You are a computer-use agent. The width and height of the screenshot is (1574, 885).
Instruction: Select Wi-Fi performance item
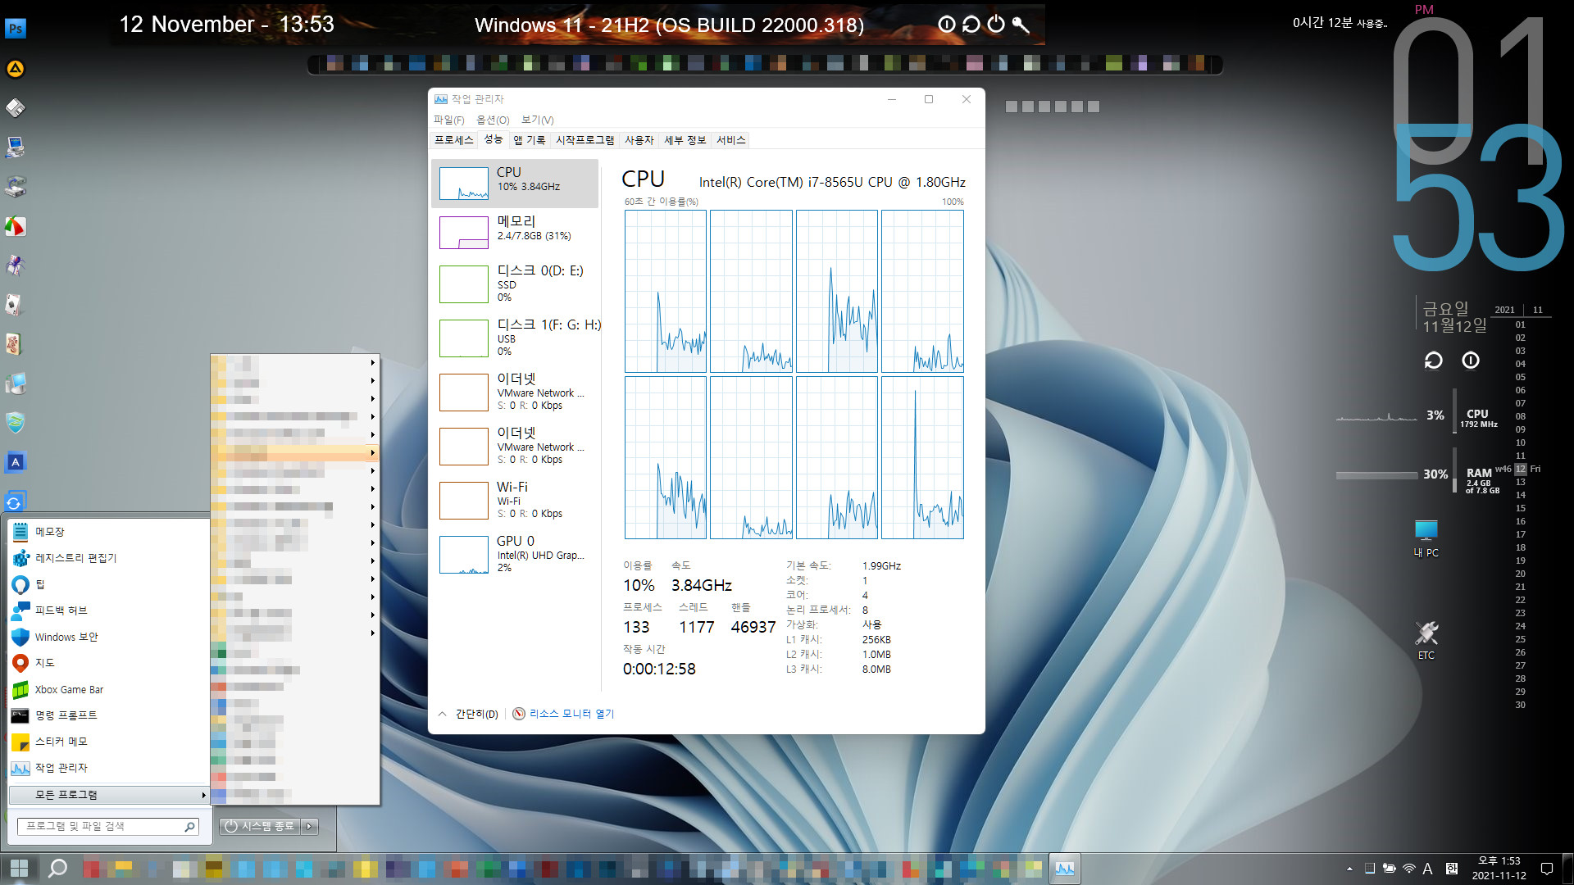click(x=515, y=500)
